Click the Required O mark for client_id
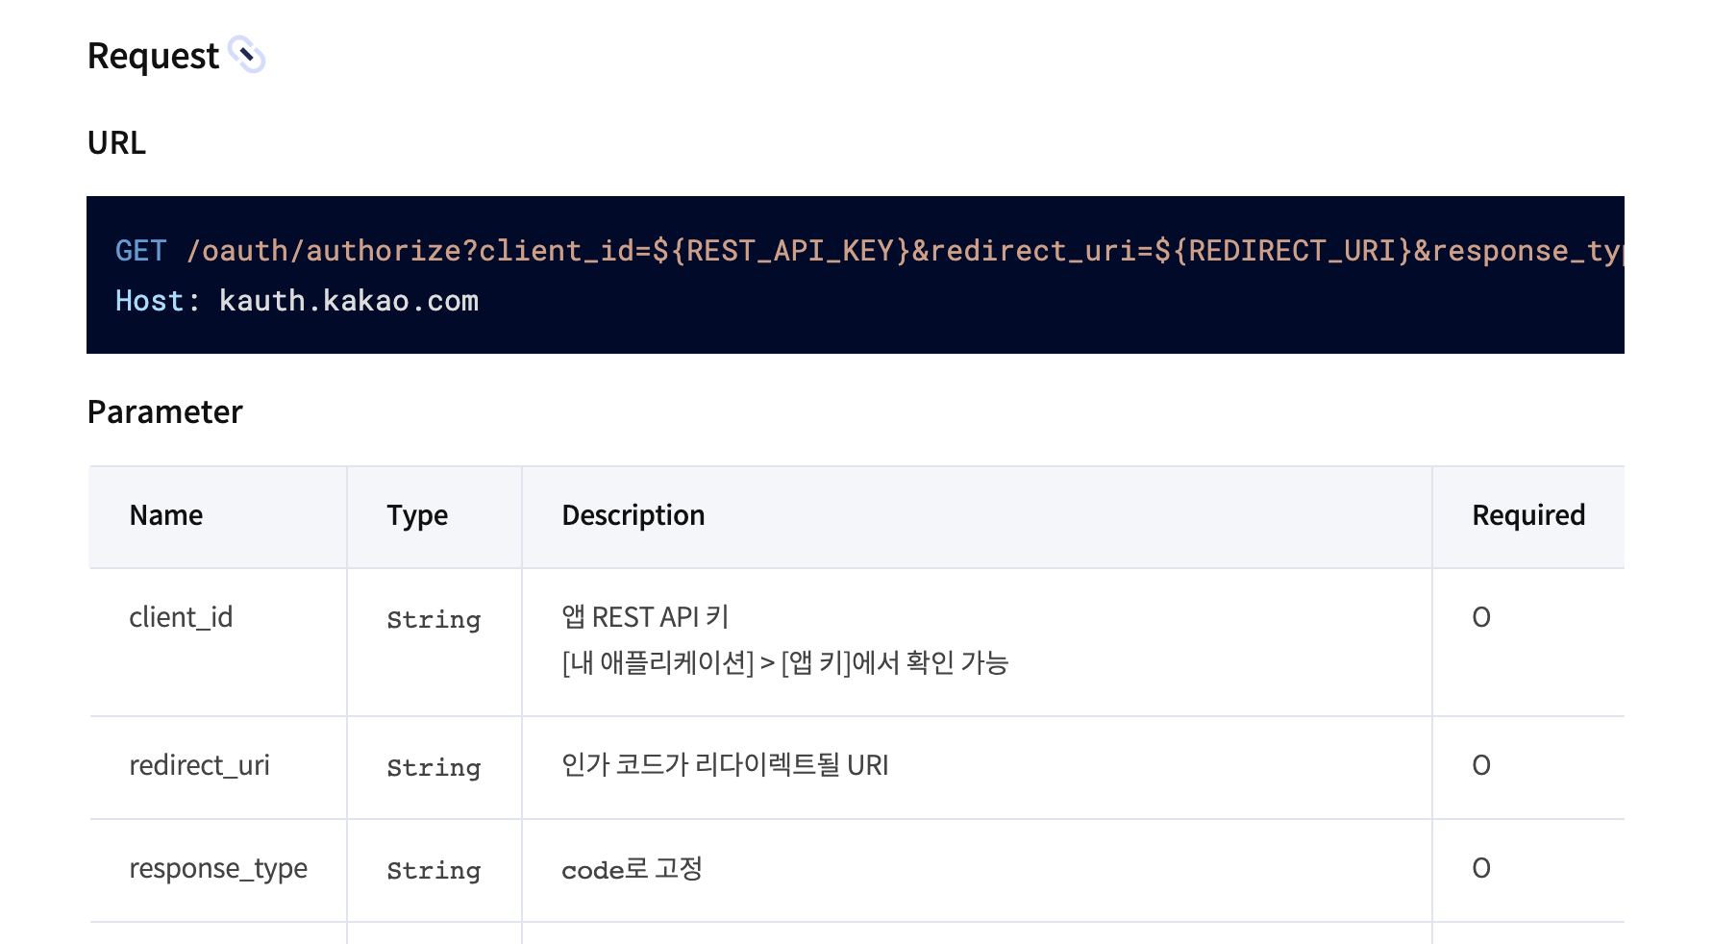 [1481, 617]
